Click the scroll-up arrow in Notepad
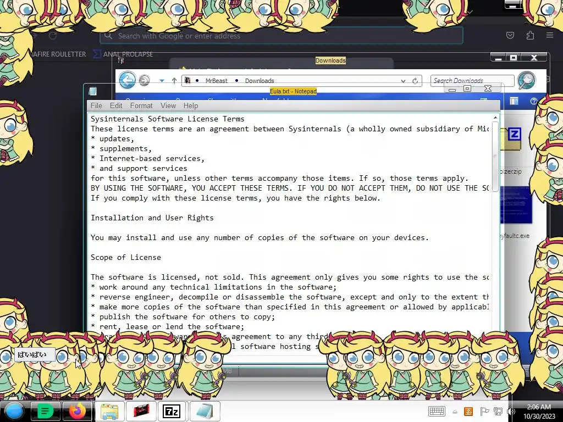This screenshot has width=563, height=422. click(495, 118)
